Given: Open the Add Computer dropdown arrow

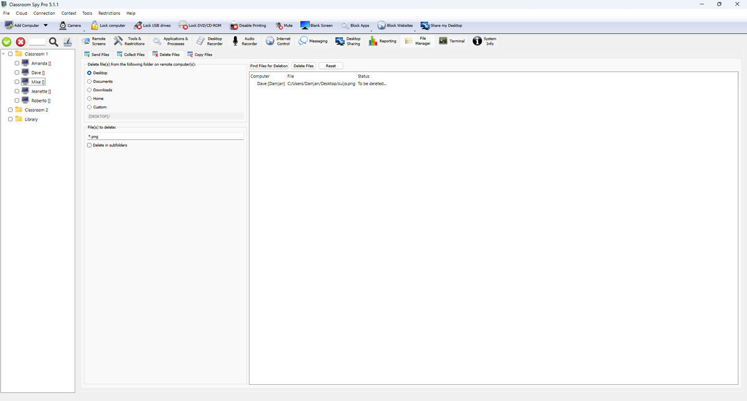Looking at the screenshot, I should pos(45,25).
